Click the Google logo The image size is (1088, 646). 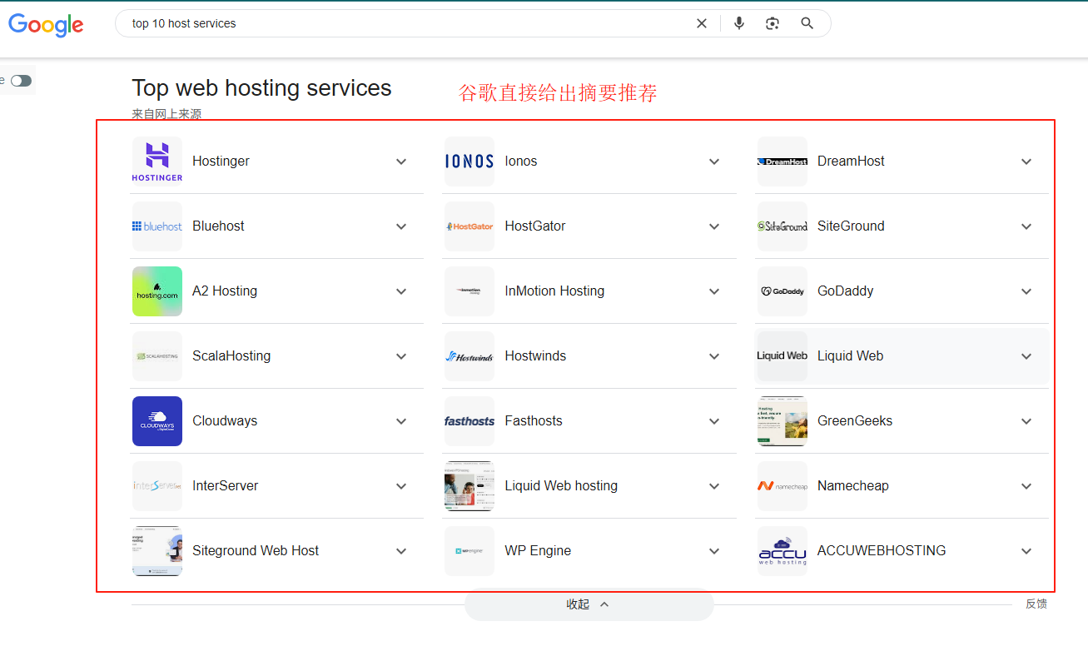46,26
